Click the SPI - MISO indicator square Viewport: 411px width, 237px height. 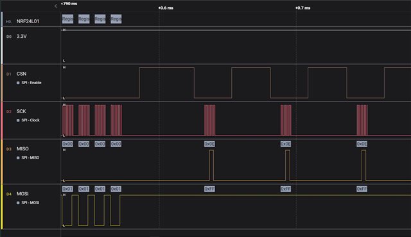tap(18, 158)
